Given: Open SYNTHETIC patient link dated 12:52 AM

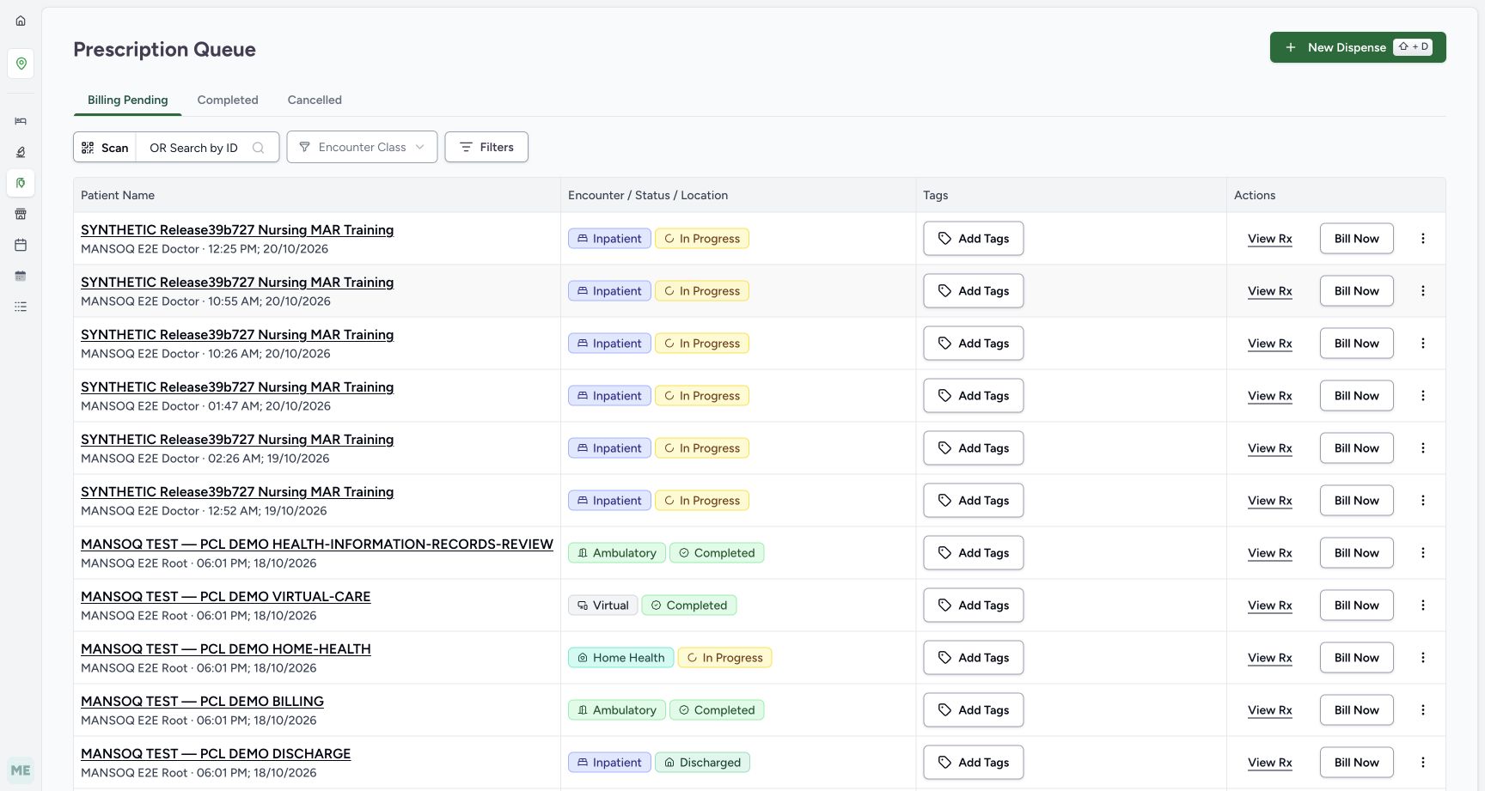Looking at the screenshot, I should coord(237,492).
